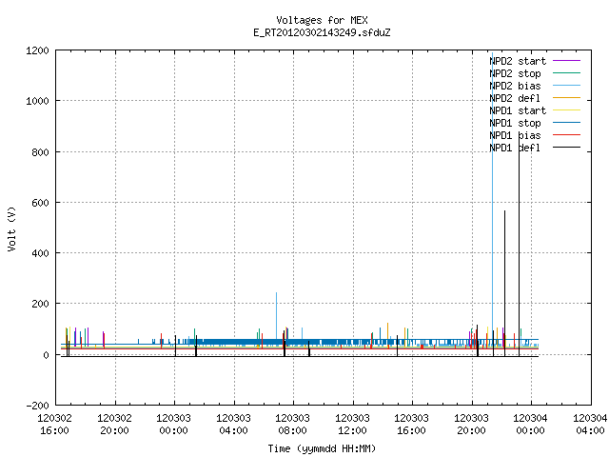Click the "Time (yymmdd HH:MM)" x-axis label
609x457 pixels.
point(322,448)
